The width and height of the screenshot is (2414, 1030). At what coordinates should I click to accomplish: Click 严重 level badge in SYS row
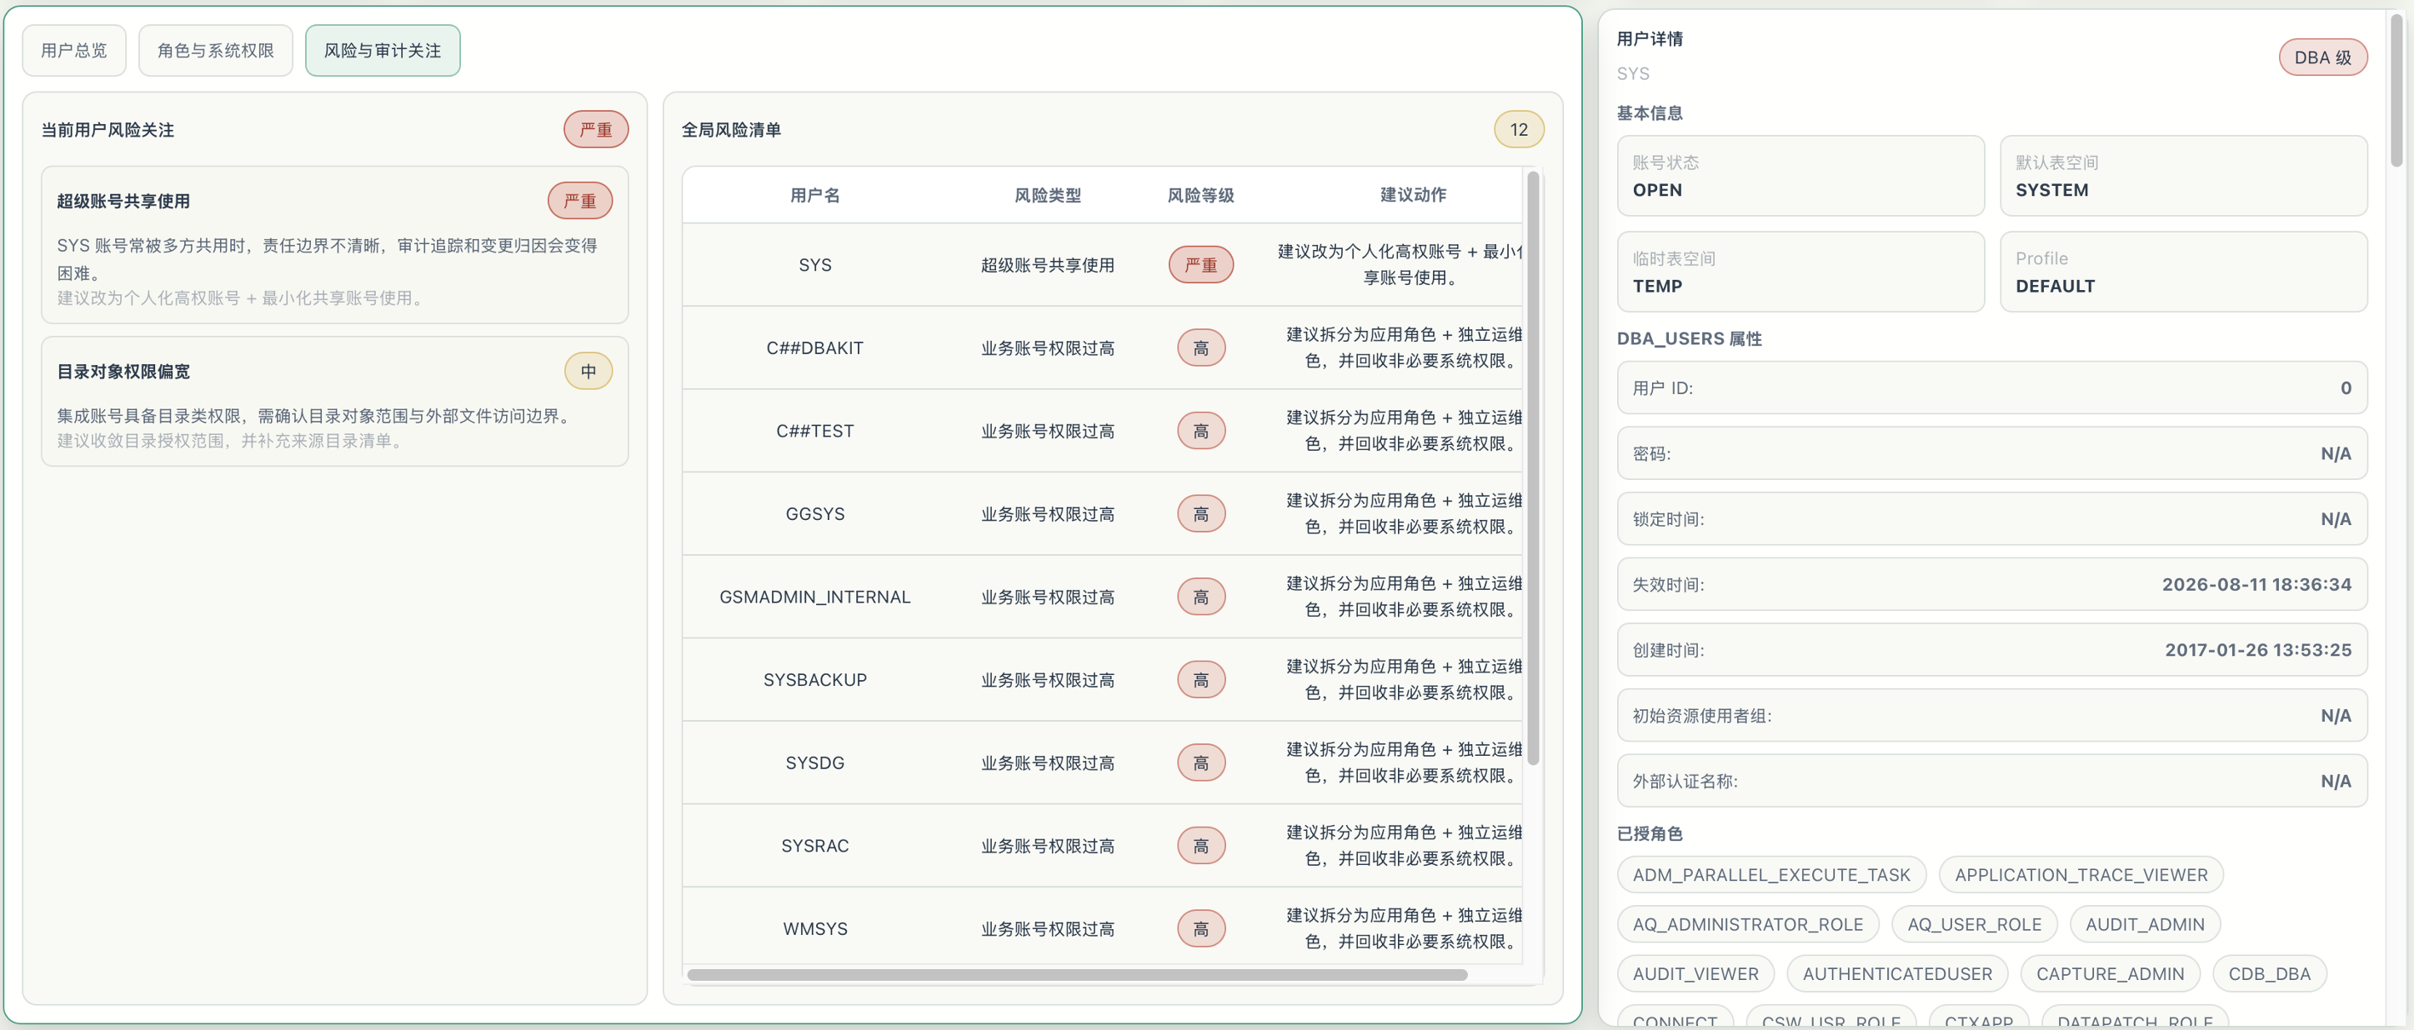coord(1200,265)
